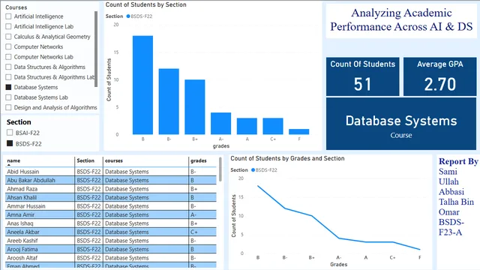Click the Analyzing Academic Performance title
480x270 pixels.
pyautogui.click(x=401, y=20)
